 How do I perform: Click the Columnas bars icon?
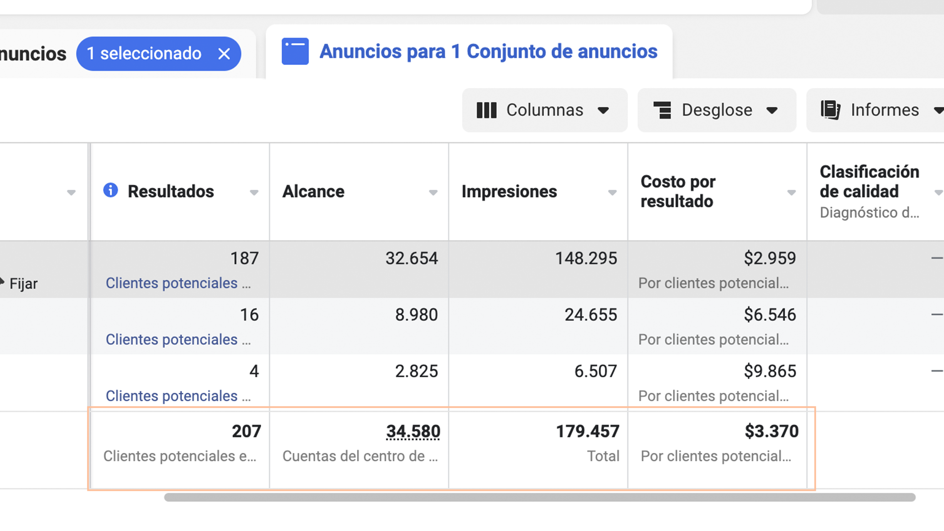point(486,110)
